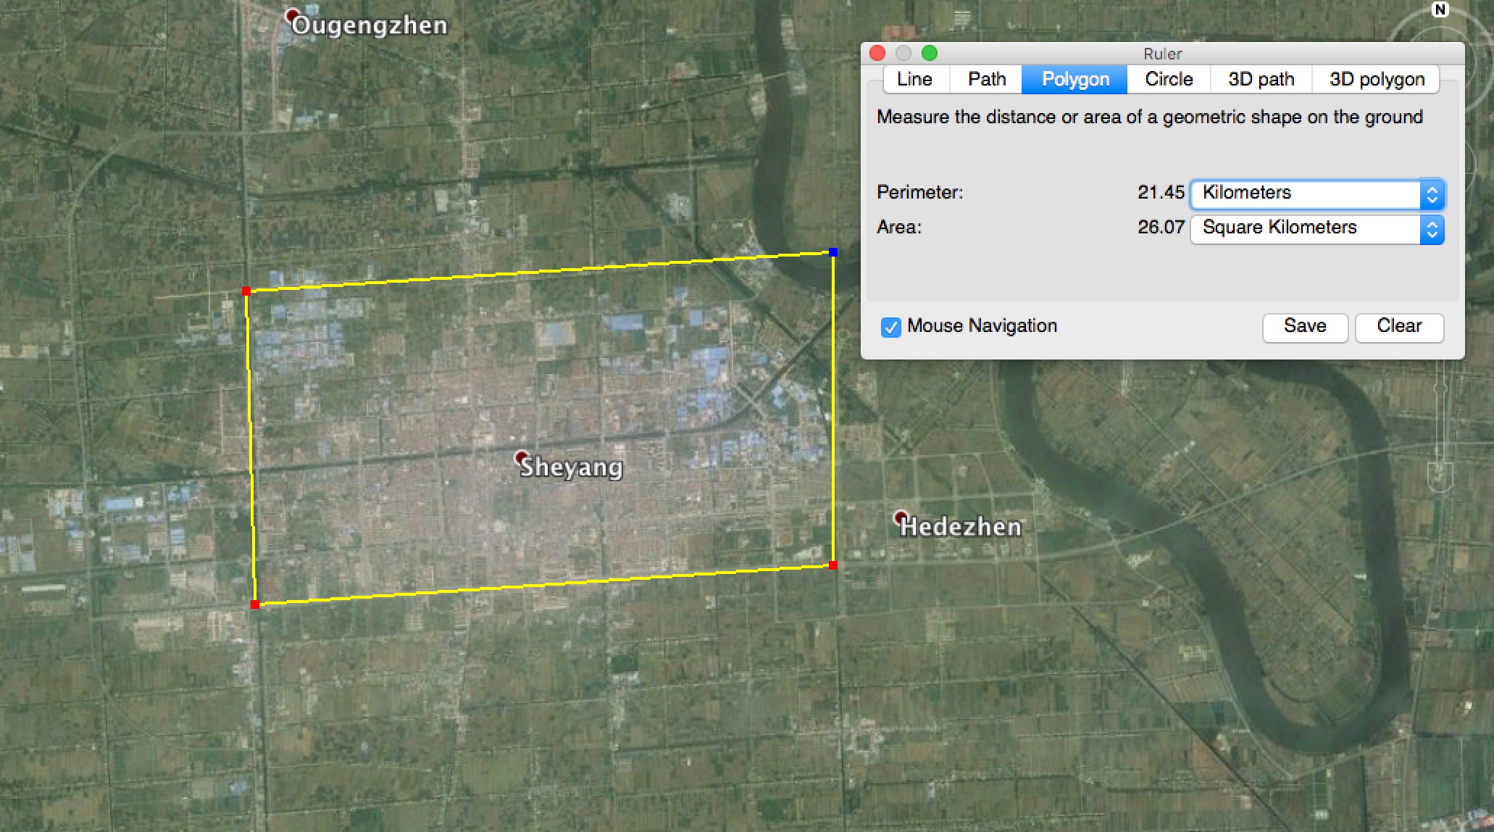Select the Path tab in Ruler

click(x=986, y=79)
